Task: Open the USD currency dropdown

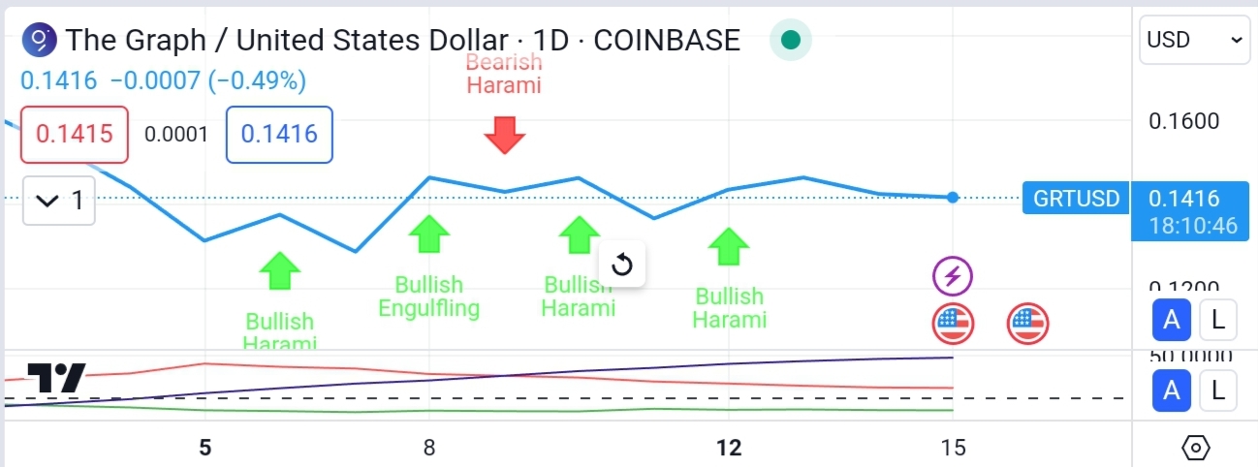Action: pos(1194,40)
